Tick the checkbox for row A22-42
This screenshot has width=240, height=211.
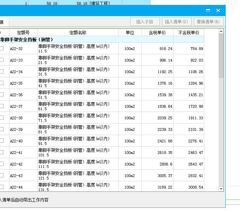click(2, 164)
